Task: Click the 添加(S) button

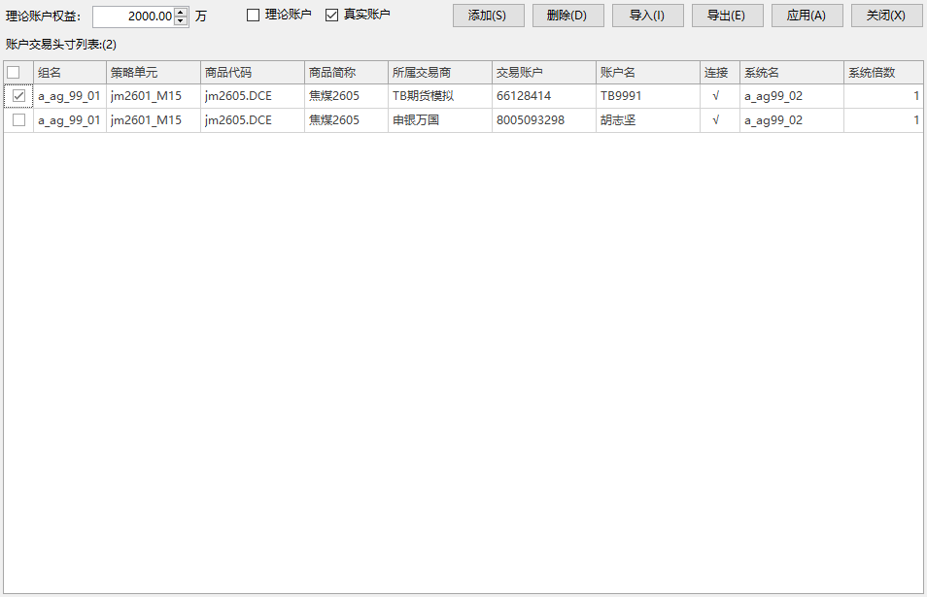Action: coord(488,16)
